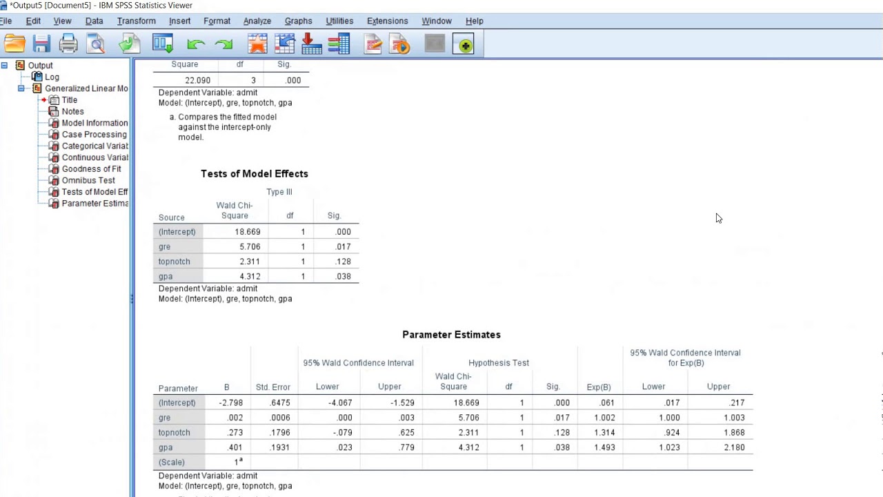Open the File menu
Image resolution: width=883 pixels, height=497 pixels.
tap(6, 21)
